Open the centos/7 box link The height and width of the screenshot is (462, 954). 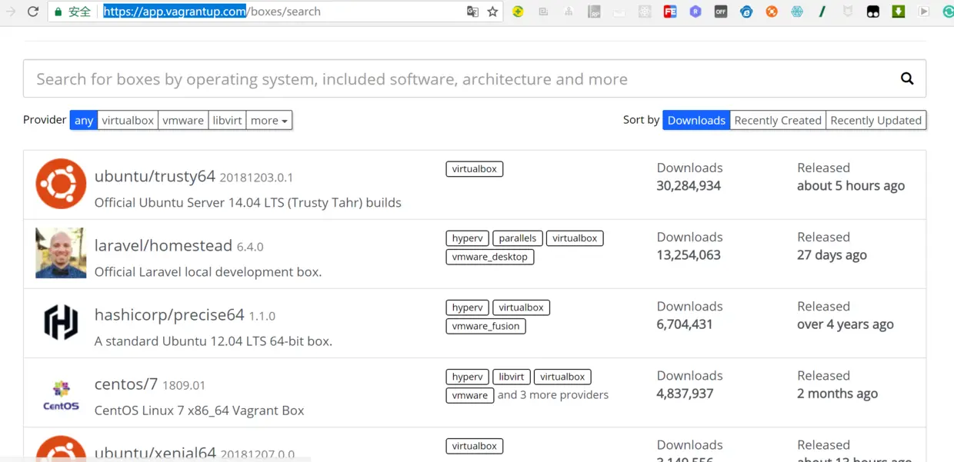click(126, 384)
